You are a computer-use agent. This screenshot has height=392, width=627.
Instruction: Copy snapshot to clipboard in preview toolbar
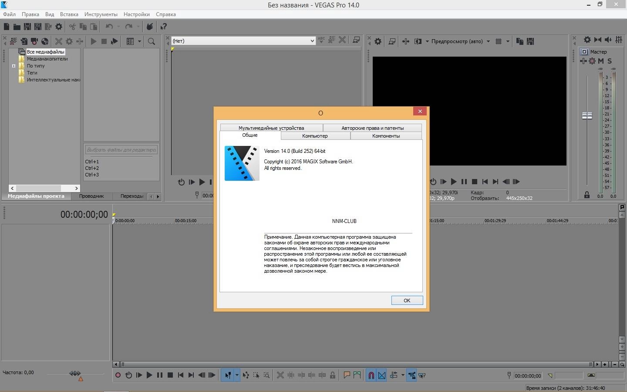click(x=519, y=41)
